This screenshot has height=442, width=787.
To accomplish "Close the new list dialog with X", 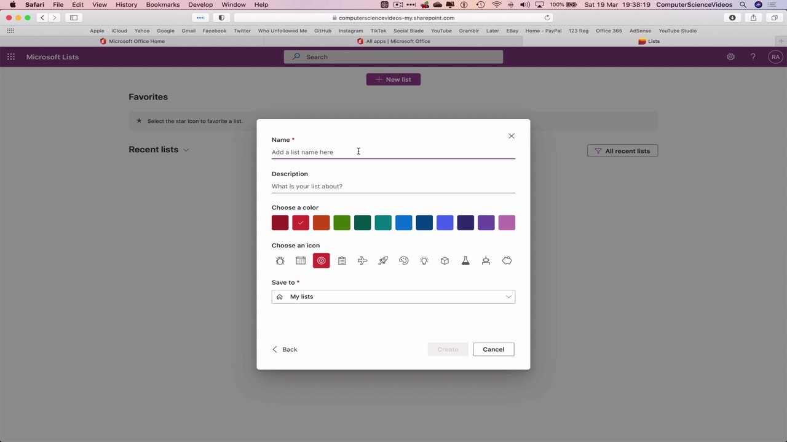I will pyautogui.click(x=512, y=136).
